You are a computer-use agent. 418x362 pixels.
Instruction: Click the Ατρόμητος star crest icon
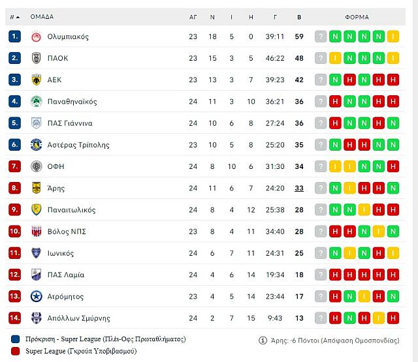pyautogui.click(x=37, y=296)
